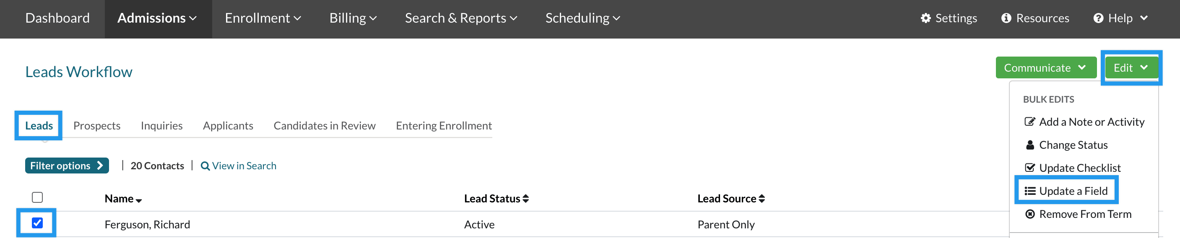Click the Remove From Term icon

pyautogui.click(x=1030, y=214)
